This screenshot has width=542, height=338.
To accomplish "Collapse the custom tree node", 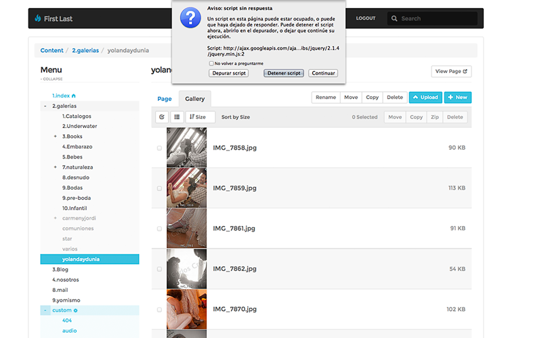I will [x=45, y=310].
